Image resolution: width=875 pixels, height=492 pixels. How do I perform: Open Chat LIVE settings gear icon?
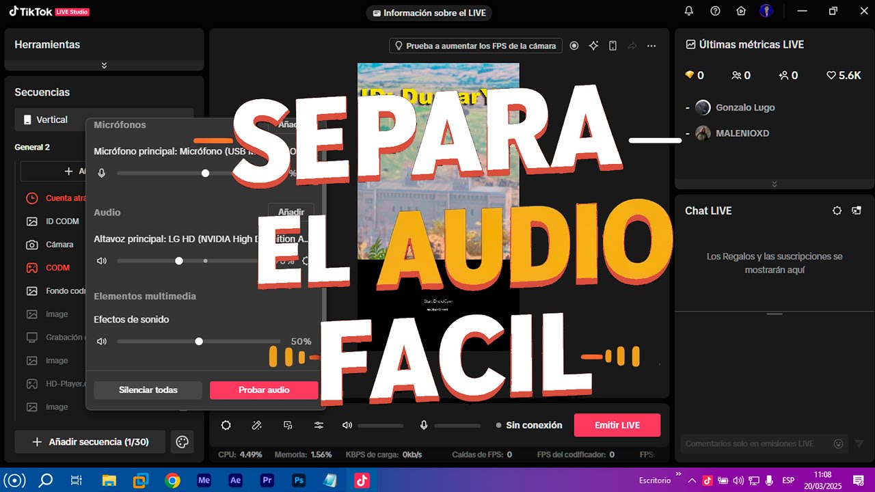coord(837,210)
